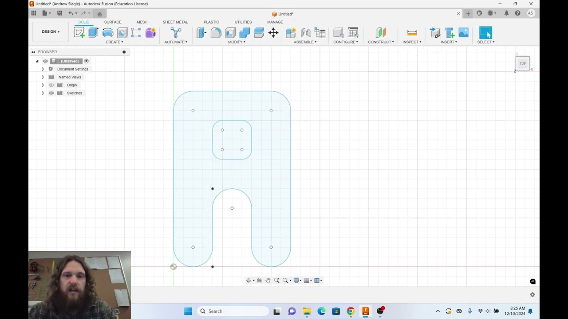Open the Automated Modeling tool
Image resolution: width=568 pixels, height=319 pixels.
click(176, 32)
